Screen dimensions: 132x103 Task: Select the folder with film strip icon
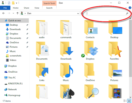(115, 91)
